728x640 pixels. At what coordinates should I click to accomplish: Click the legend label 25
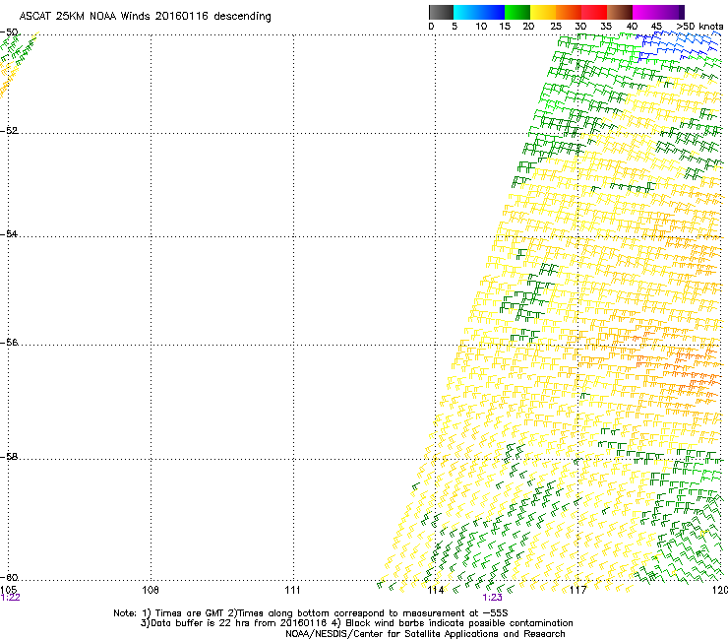(555, 27)
